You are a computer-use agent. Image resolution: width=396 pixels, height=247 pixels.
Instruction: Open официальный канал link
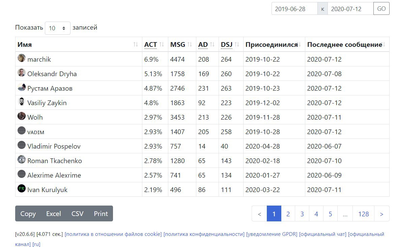pos(366,234)
